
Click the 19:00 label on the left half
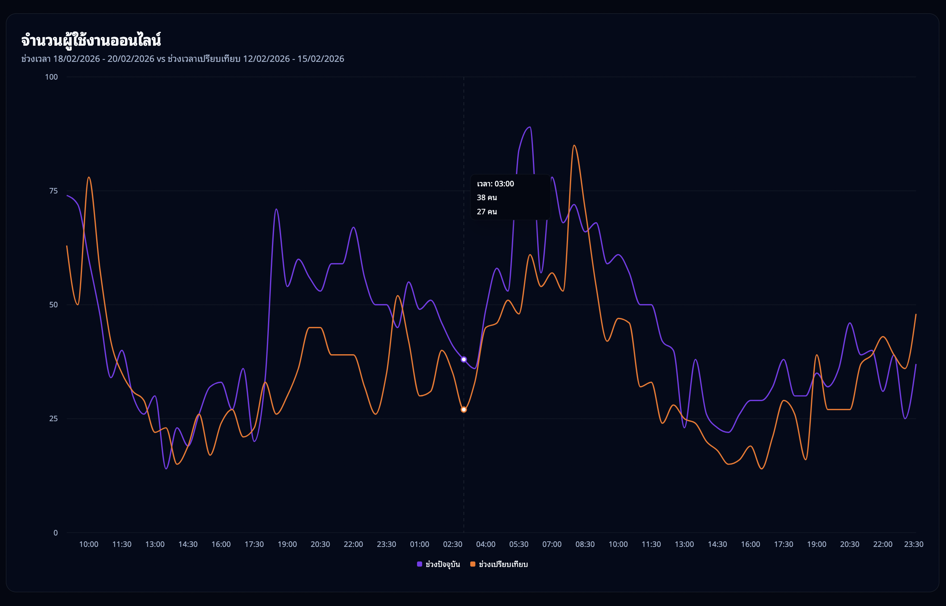tap(287, 544)
